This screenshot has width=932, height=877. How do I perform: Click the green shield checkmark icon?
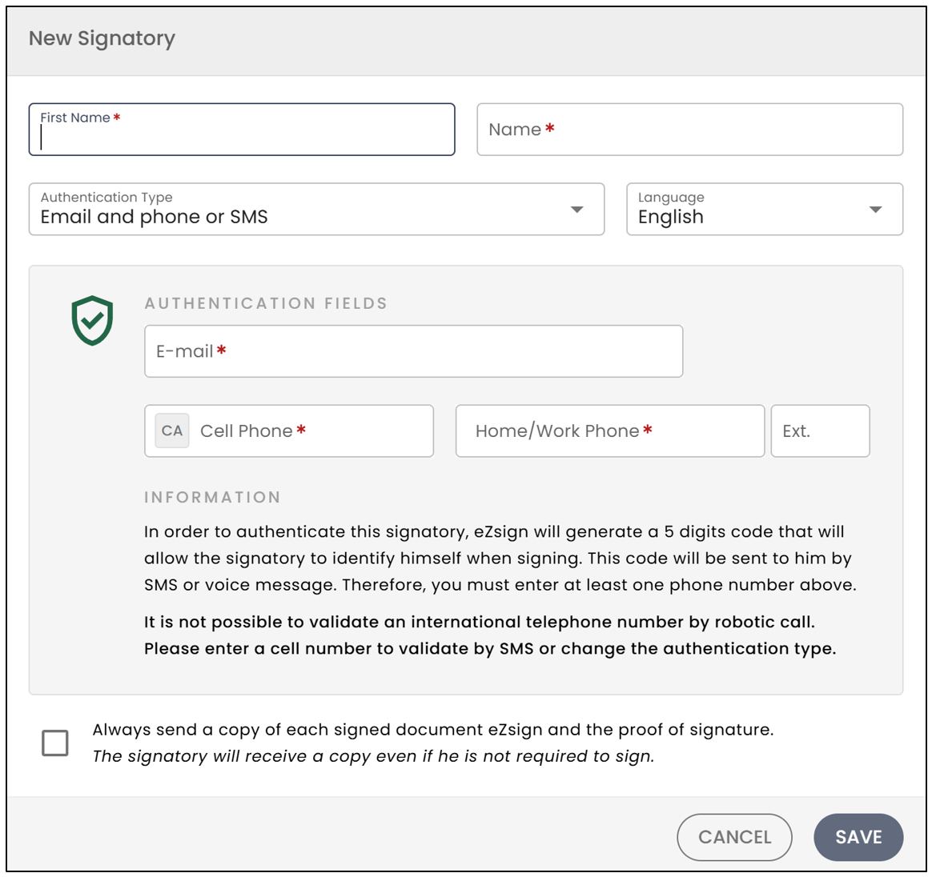pyautogui.click(x=92, y=320)
